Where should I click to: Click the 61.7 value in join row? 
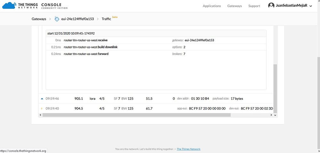(x=149, y=108)
